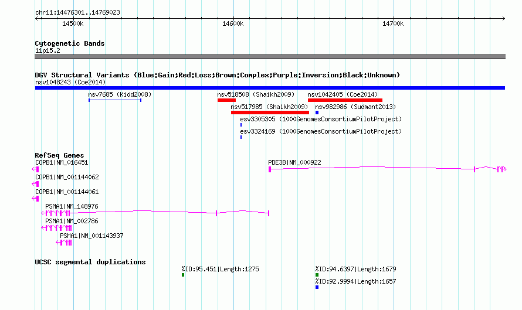Click the ruler's right arrow end
522x310 pixels.
pyautogui.click(x=503, y=18)
